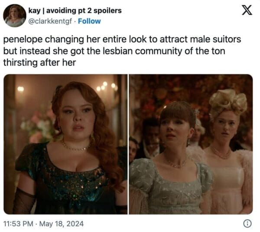This screenshot has height=232, width=260.
Task: Open the @clarkkentgf handle
Action: pos(50,21)
